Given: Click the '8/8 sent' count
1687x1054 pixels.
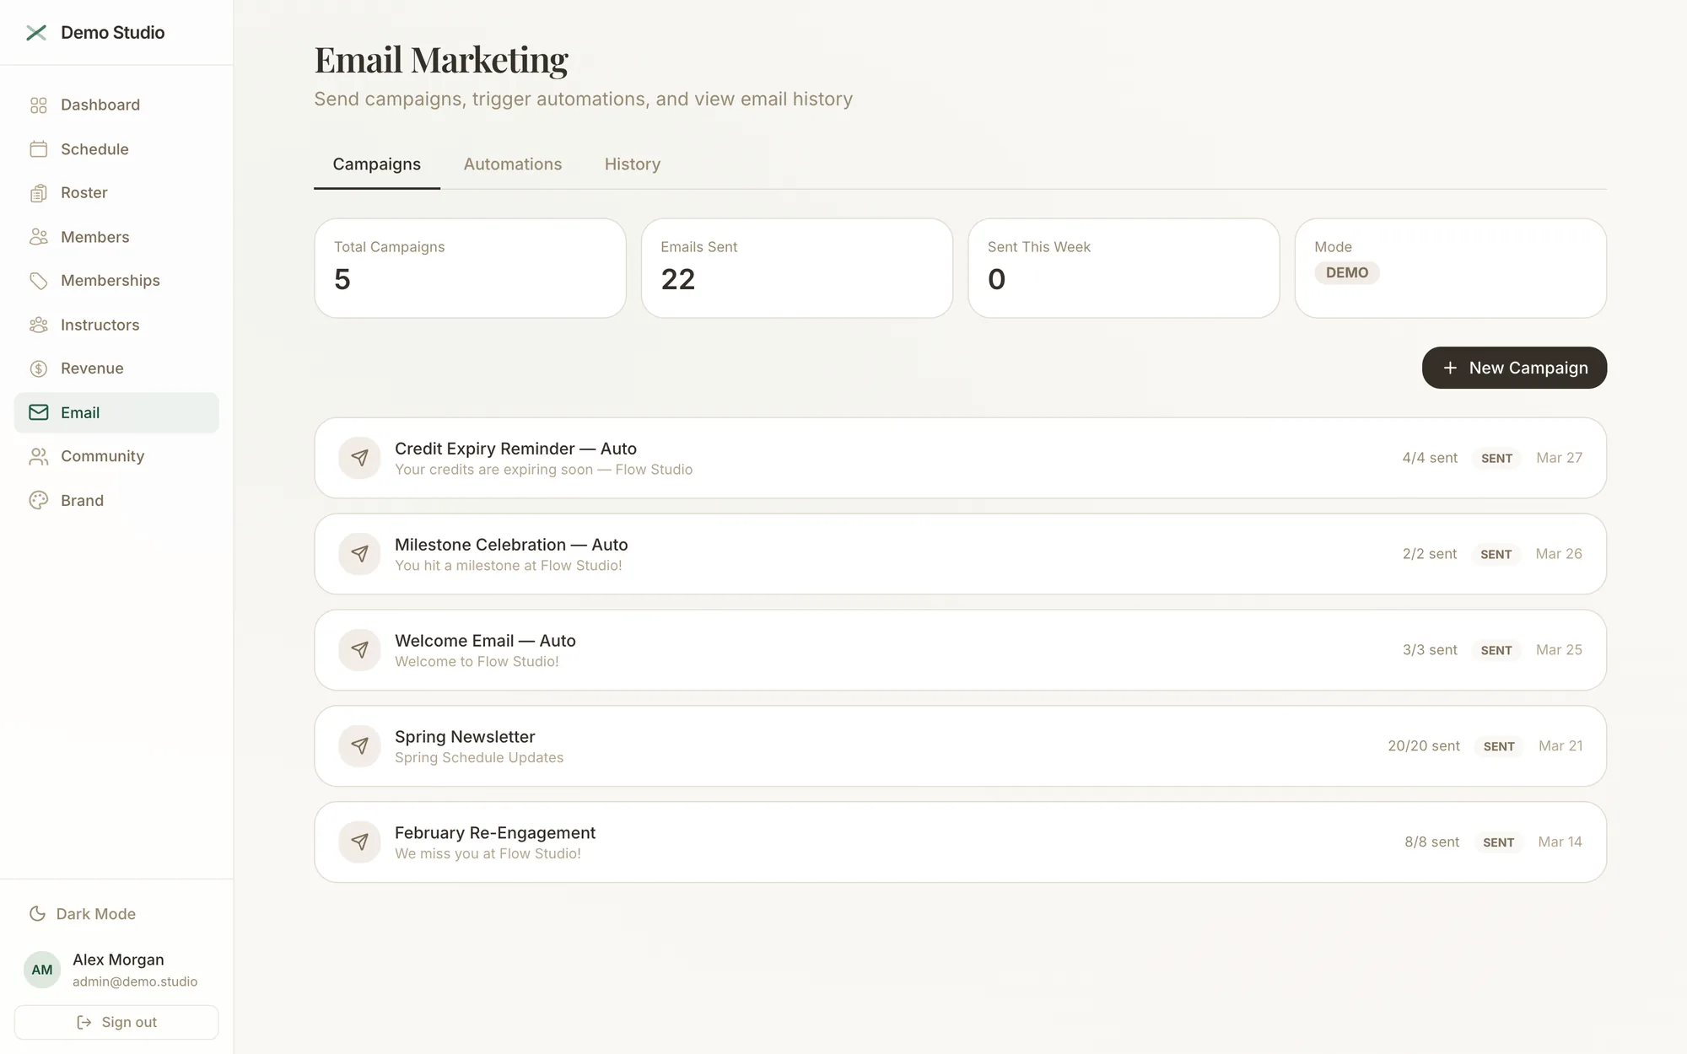Looking at the screenshot, I should (x=1431, y=842).
